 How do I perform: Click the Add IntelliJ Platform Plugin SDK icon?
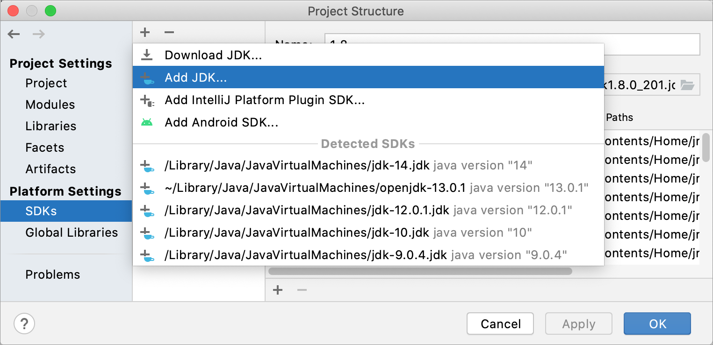148,100
